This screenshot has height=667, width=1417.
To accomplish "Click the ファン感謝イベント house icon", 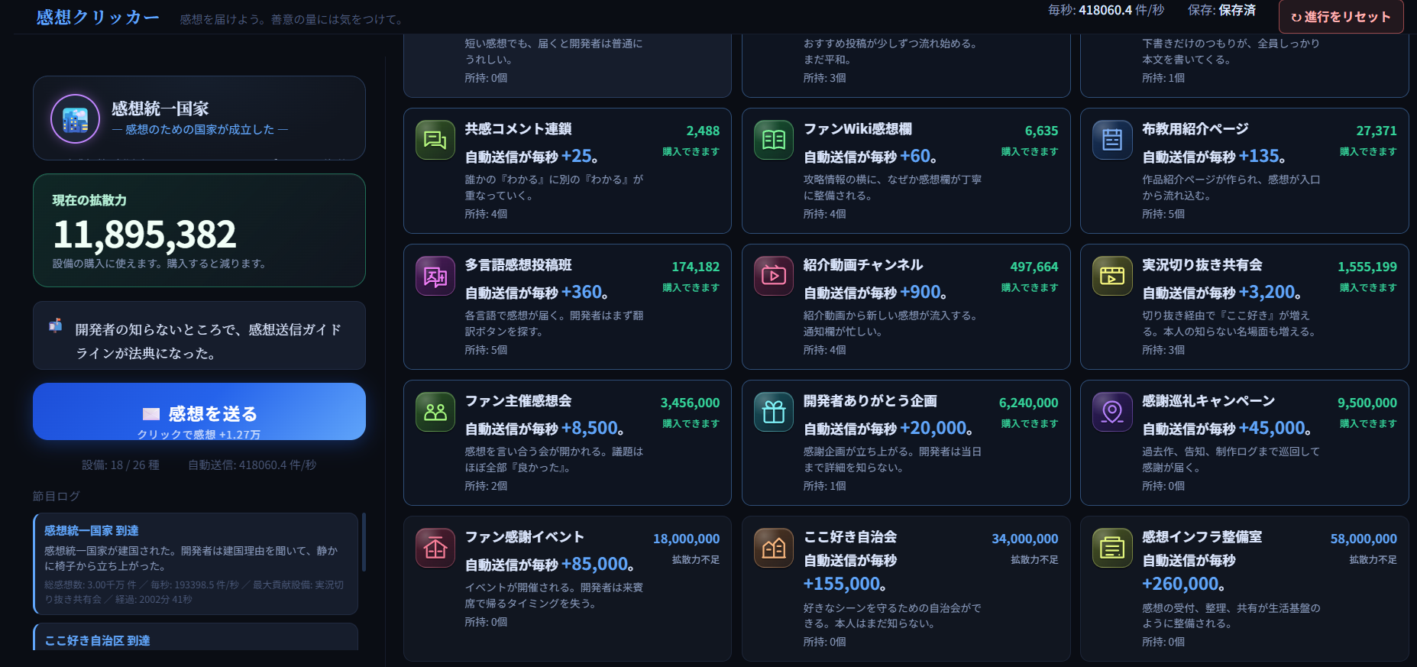I will [x=435, y=548].
